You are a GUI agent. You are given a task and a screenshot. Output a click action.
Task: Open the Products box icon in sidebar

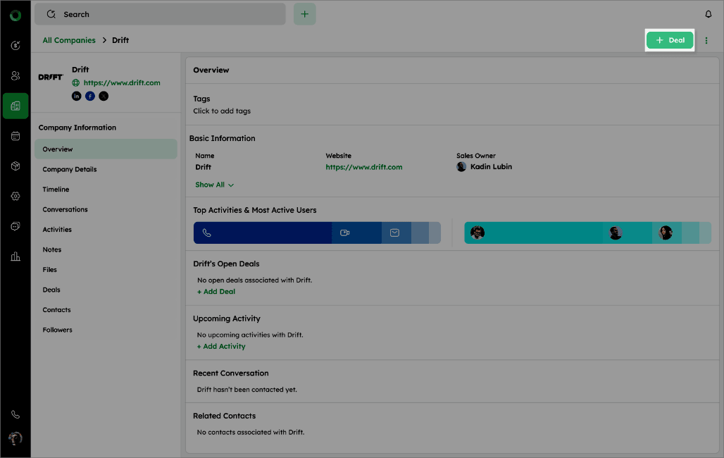(x=15, y=166)
